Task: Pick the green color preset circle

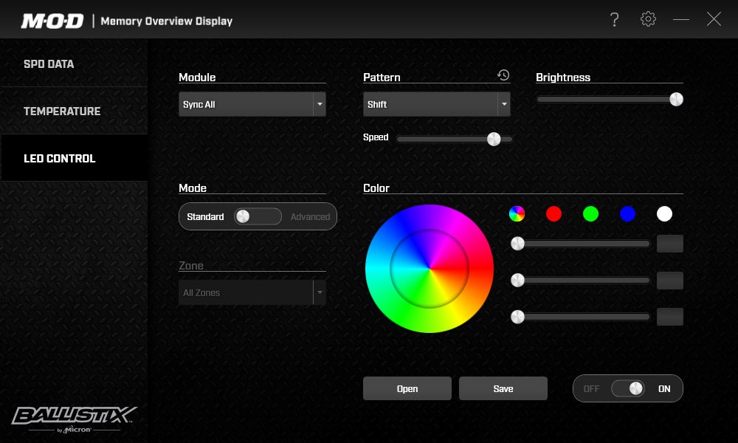Action: click(590, 214)
